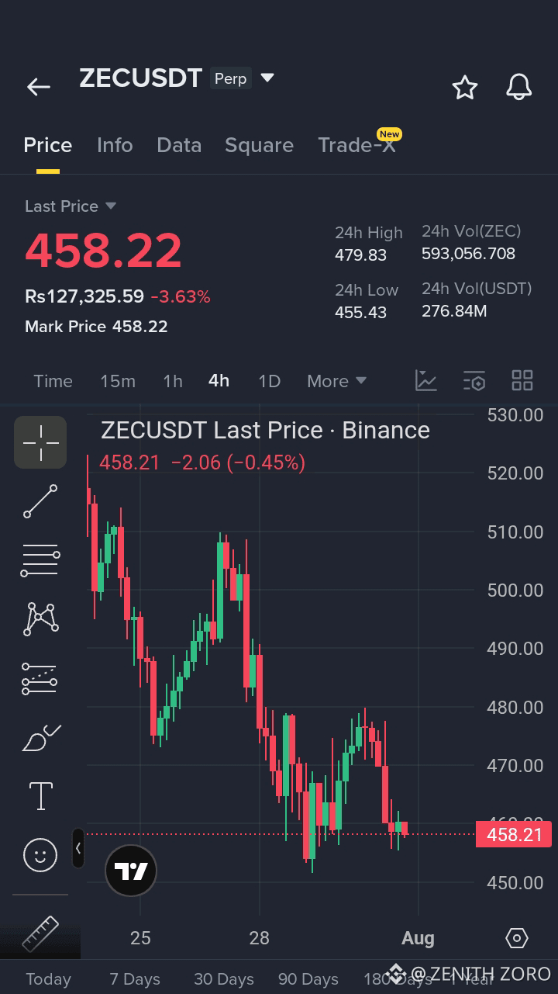This screenshot has height=994, width=558.
Task: Select the ruler measure tool
Action: [x=40, y=934]
